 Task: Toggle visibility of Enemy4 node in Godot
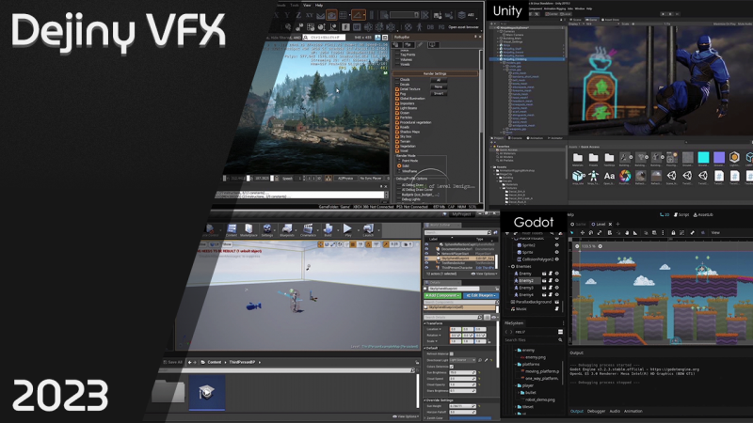pyautogui.click(x=557, y=294)
